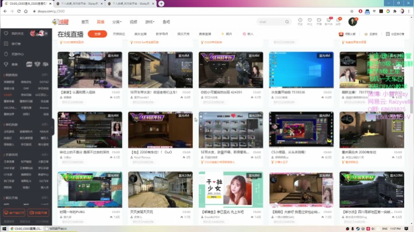Viewport: 414px width, 232px height.
Task: Click the address bar URL
Action: [x=51, y=11]
